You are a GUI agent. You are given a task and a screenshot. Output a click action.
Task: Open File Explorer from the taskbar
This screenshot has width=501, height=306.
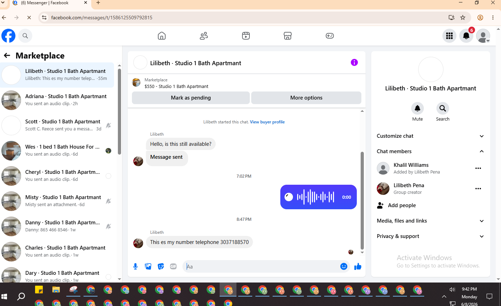(x=56, y=290)
